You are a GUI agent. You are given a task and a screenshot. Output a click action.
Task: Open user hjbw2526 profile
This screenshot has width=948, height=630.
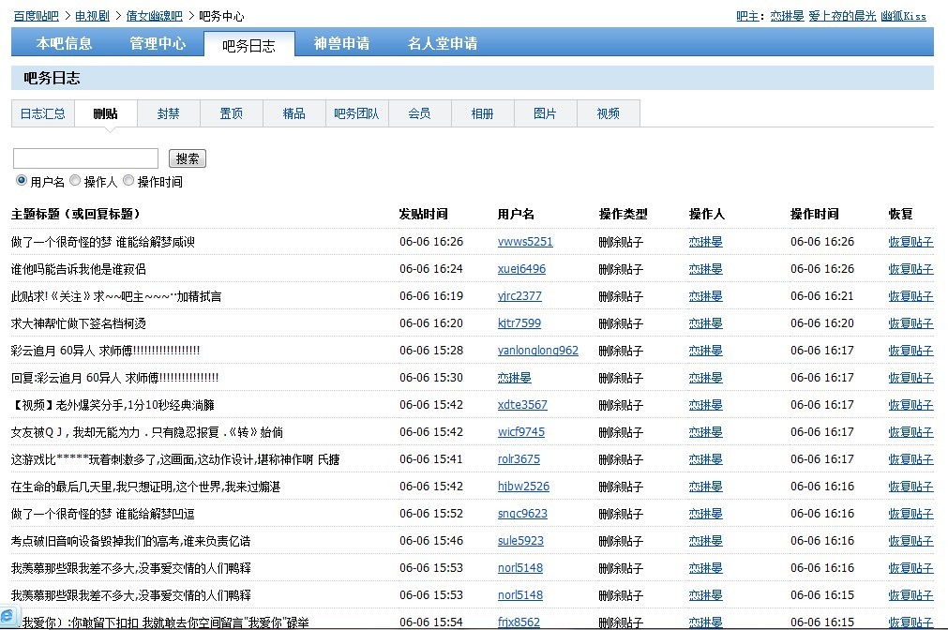pyautogui.click(x=523, y=487)
